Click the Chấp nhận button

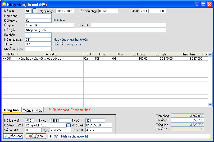click(13, 136)
